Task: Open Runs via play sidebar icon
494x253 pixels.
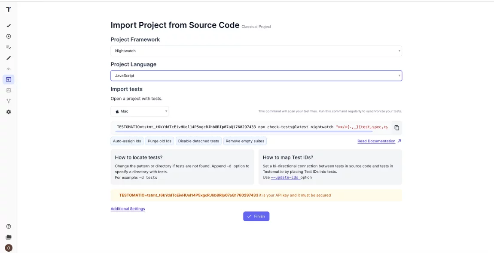Action: tap(9, 36)
